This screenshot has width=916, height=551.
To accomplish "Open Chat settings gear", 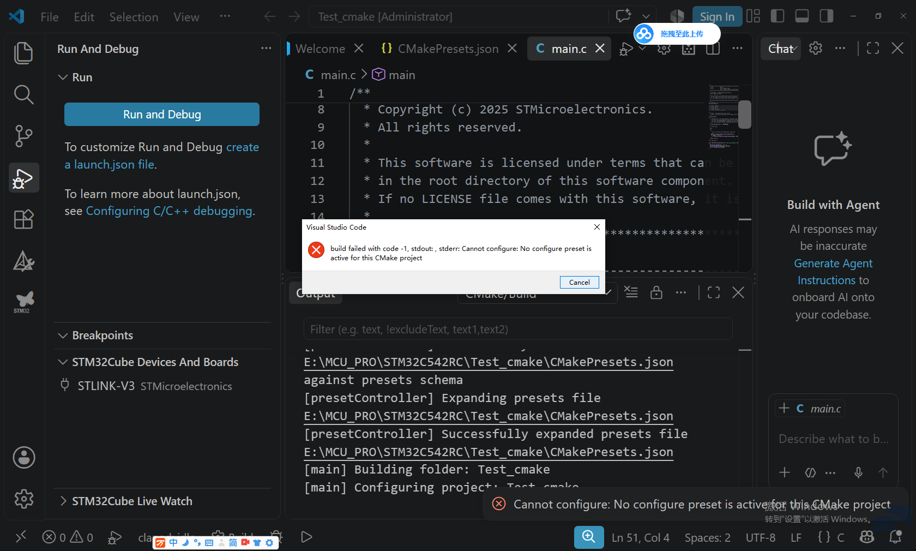I will (x=816, y=48).
